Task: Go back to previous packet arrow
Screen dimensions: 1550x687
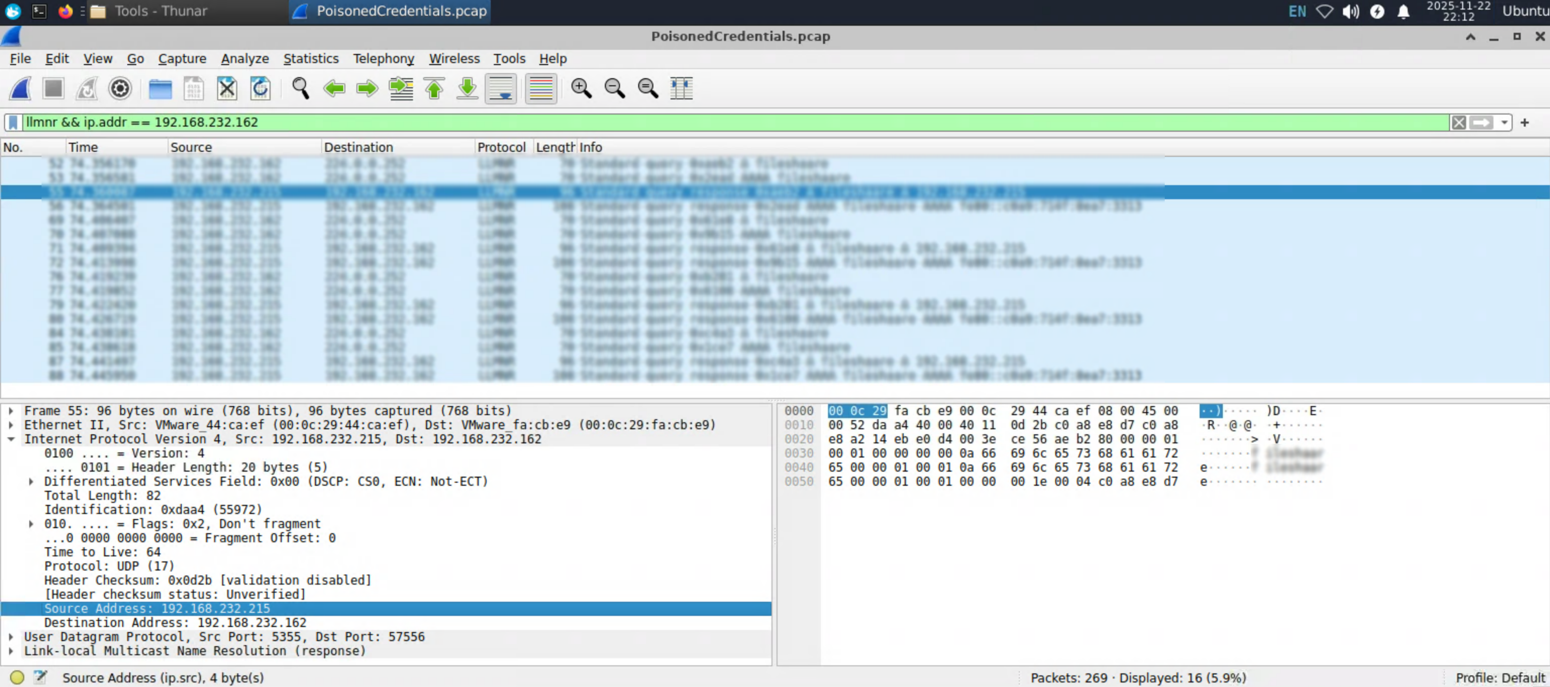Action: coord(334,88)
